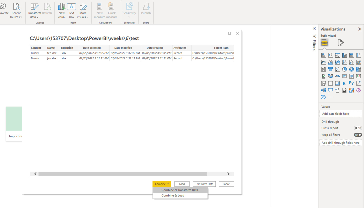The image size is (364, 208).
Task: Choose Combine & Transform Data
Action: point(180,190)
